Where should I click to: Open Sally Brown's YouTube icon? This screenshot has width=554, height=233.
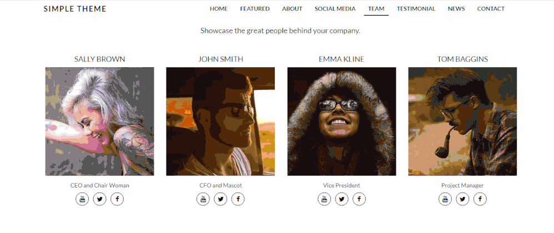(x=82, y=199)
